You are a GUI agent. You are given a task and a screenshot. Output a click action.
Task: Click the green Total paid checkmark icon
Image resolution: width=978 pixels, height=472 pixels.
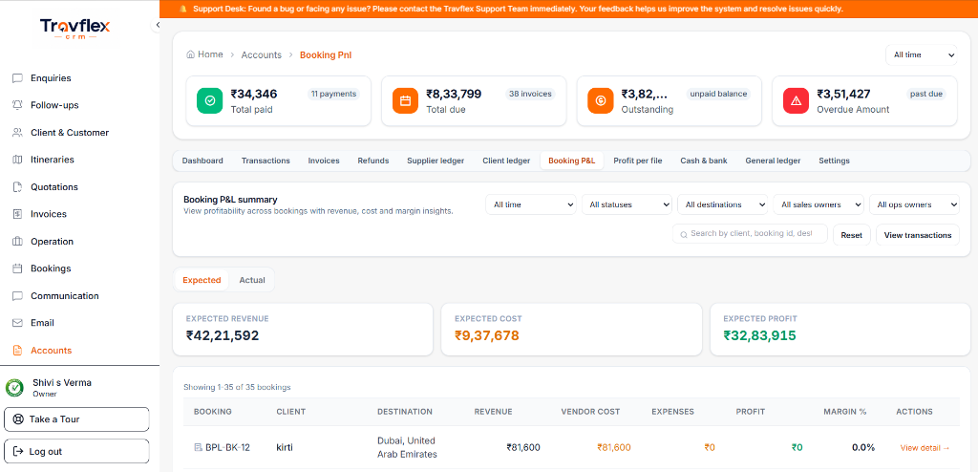point(210,100)
